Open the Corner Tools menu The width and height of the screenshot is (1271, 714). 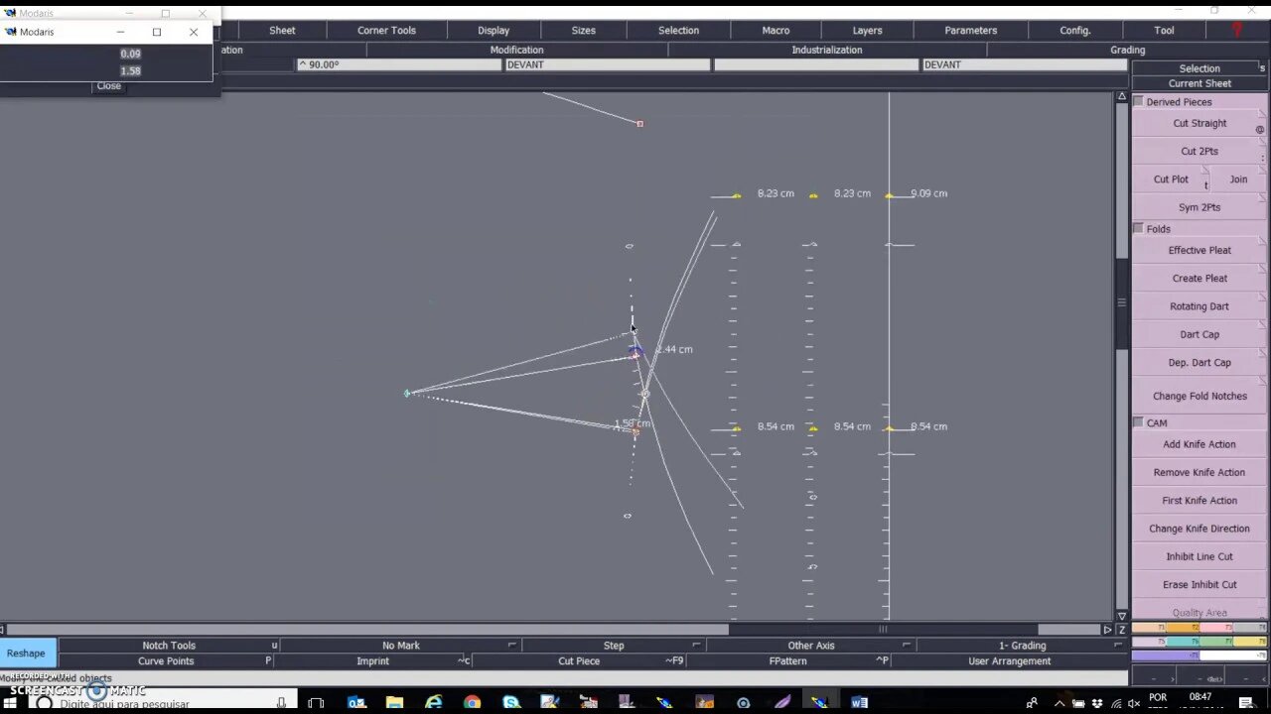(386, 30)
